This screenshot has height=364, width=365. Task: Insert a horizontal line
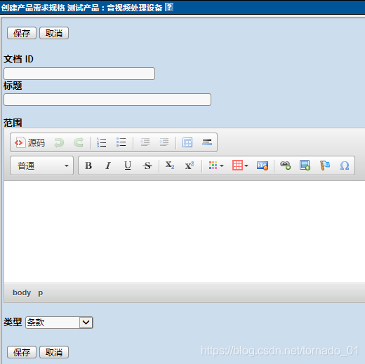click(x=207, y=142)
